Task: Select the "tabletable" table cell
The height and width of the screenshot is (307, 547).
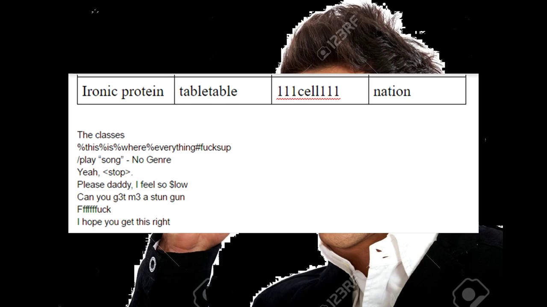Action: point(223,90)
